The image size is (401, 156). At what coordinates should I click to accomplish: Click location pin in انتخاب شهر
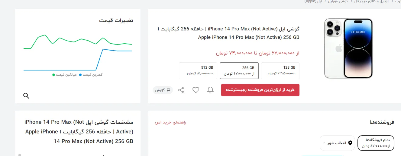pos(350,143)
